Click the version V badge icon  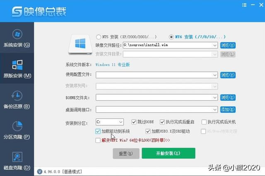pos(40,171)
